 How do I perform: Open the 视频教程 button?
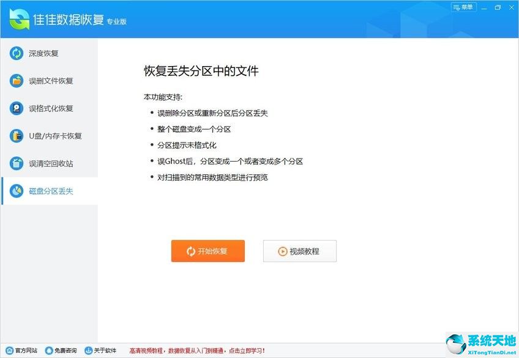pyautogui.click(x=299, y=251)
